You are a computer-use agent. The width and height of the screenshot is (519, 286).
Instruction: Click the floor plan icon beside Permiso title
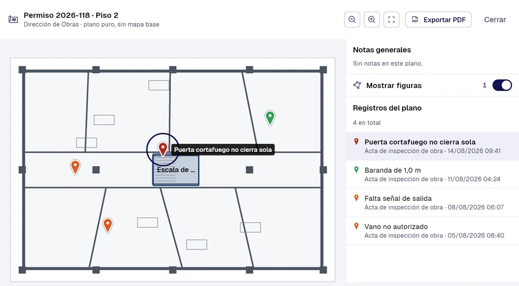click(x=13, y=20)
